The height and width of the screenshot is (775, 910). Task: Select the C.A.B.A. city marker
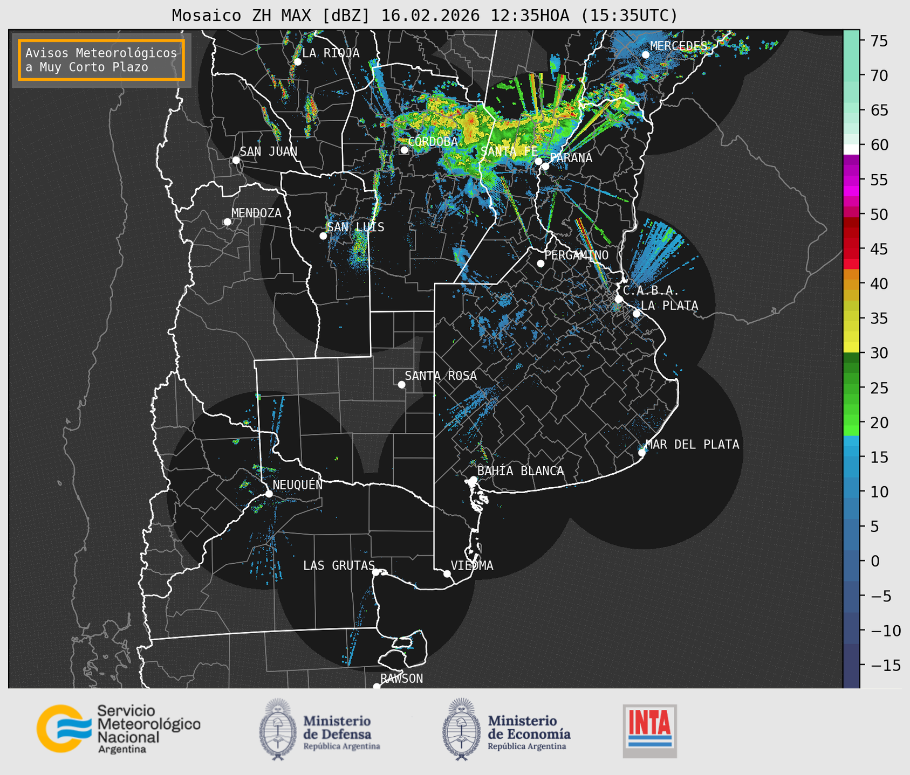(619, 299)
